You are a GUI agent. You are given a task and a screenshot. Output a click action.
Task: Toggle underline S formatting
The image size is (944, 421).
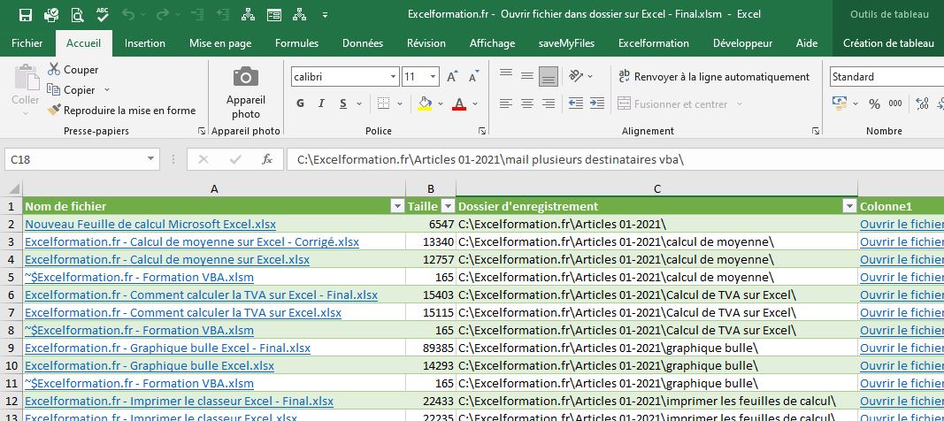pyautogui.click(x=342, y=103)
